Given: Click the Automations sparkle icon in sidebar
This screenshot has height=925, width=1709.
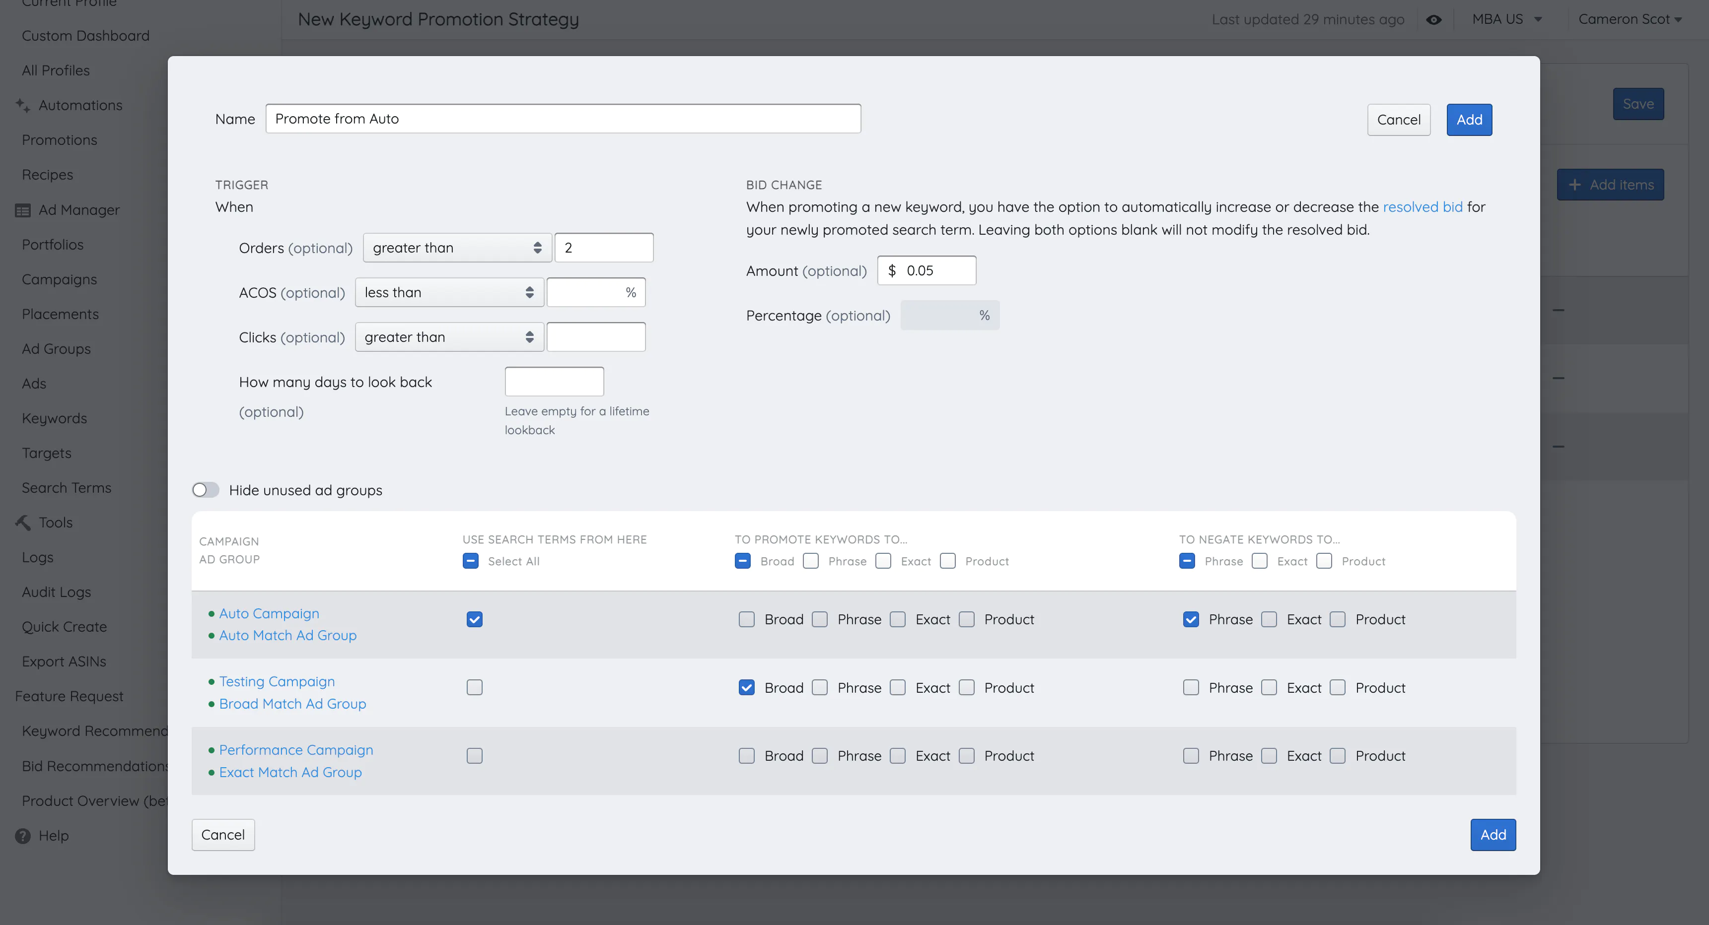Looking at the screenshot, I should coord(22,105).
